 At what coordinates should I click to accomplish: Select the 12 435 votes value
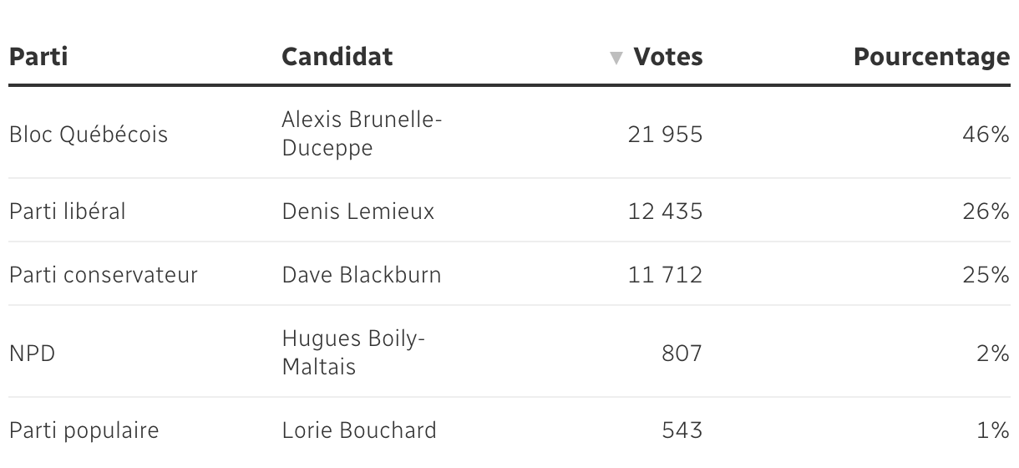tap(665, 211)
